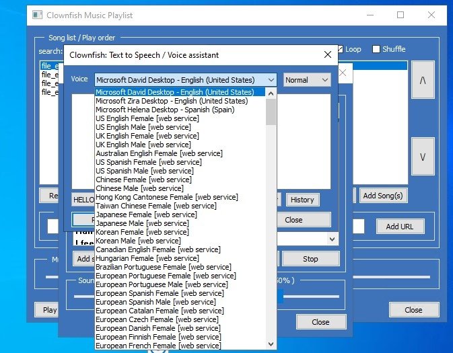Viewport: 453px width, 353px height.
Task: Open the History button
Action: click(x=302, y=200)
